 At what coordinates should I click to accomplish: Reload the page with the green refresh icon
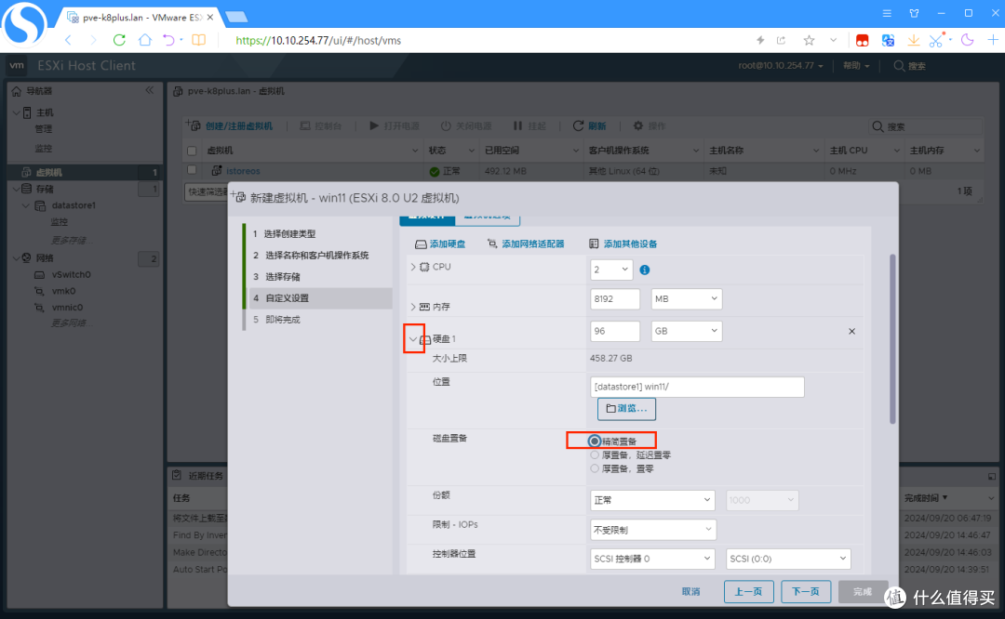pos(119,40)
